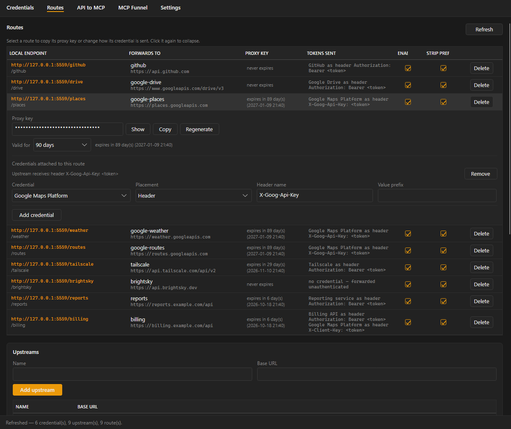Click the FORWARDS TO column header

point(145,53)
